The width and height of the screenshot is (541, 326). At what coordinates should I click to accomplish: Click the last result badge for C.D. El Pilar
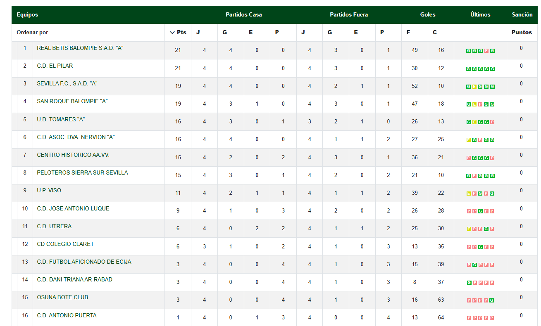click(x=492, y=69)
